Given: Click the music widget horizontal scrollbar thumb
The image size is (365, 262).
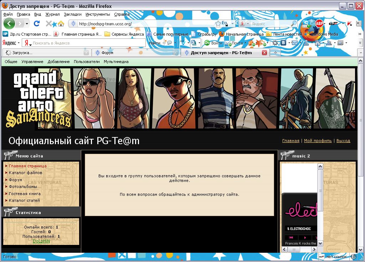Looking at the screenshot, I should click(294, 250).
